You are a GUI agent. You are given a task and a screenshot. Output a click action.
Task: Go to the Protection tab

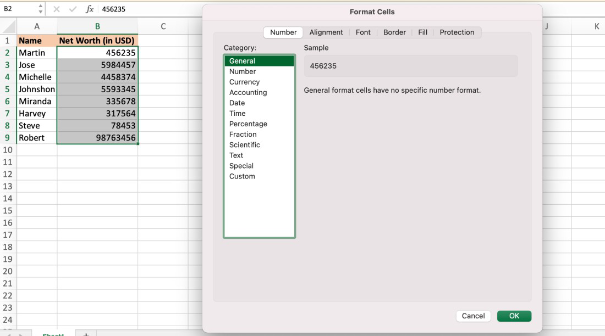coord(457,32)
